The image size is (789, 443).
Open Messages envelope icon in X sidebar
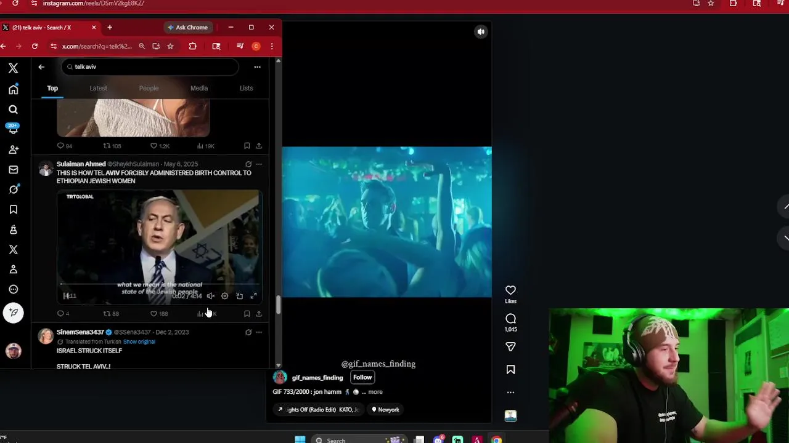(x=13, y=170)
